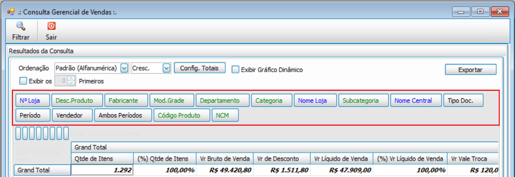
Task: Click the Tipo Doc. field chip
Action: pos(463,101)
